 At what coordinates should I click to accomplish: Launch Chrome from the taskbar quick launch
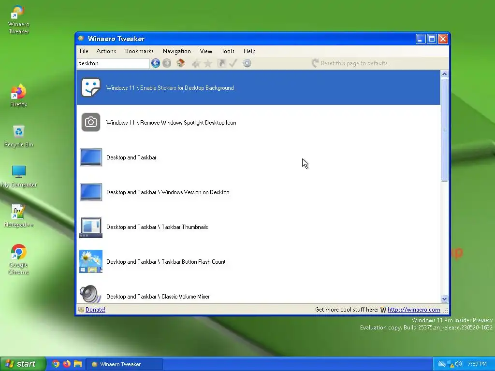tap(56, 364)
